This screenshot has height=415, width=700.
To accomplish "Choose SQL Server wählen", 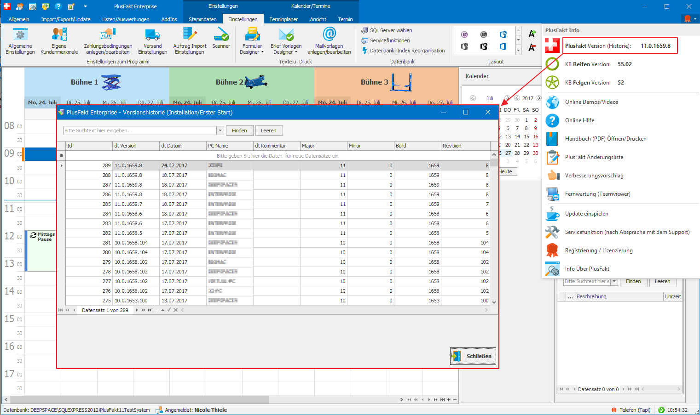I will (387, 30).
